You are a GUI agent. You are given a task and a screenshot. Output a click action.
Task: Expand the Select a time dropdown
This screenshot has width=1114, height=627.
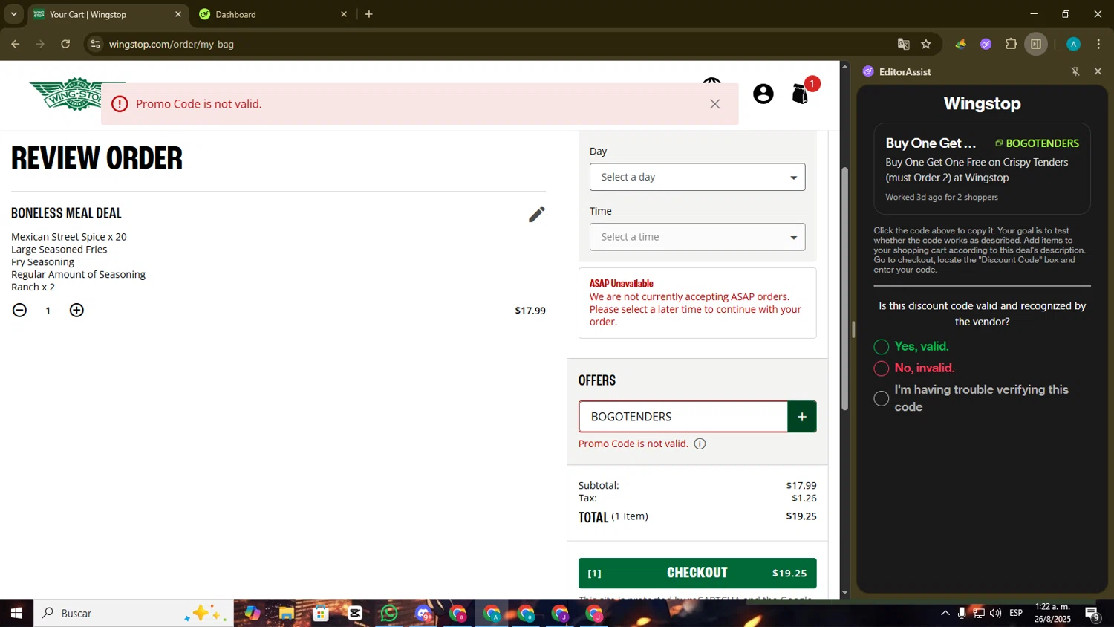click(697, 237)
